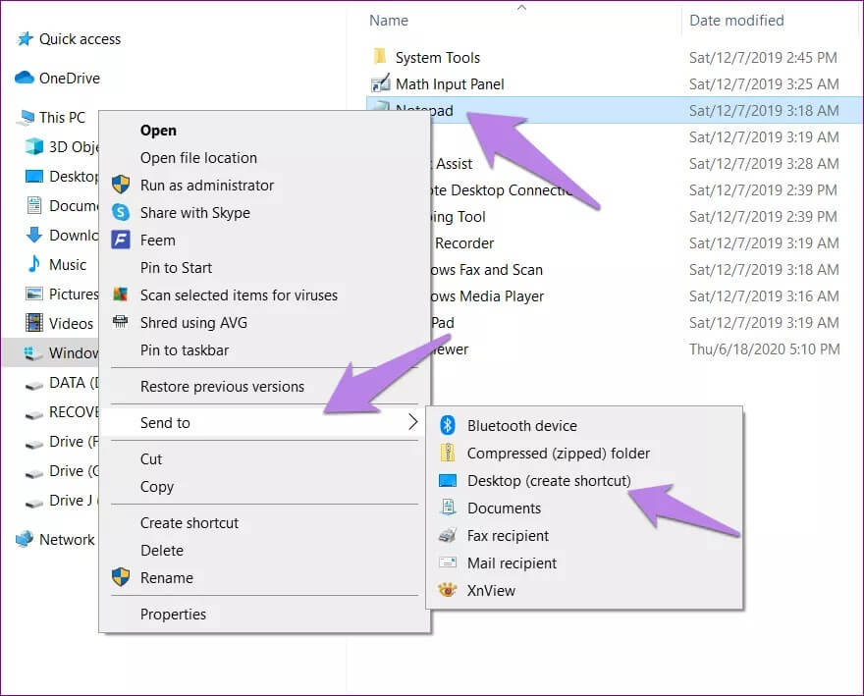The width and height of the screenshot is (864, 696).
Task: Click the Pictures icon in sidebar
Action: coord(34,294)
